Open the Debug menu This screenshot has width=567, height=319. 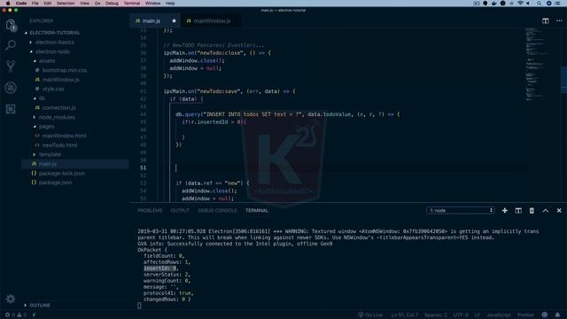click(112, 4)
